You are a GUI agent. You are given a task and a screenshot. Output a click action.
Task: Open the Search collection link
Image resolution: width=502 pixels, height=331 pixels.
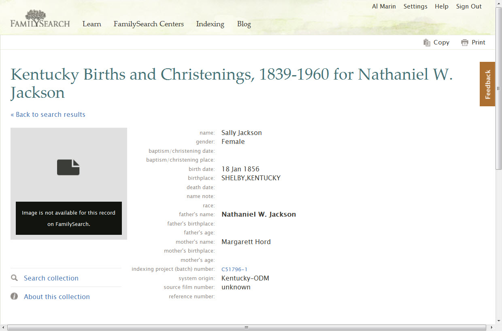[51, 278]
